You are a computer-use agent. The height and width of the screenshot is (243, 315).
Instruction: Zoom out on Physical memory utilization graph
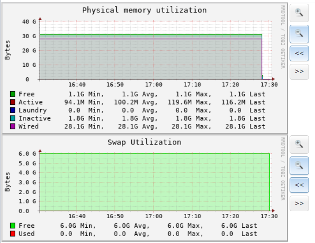click(299, 33)
